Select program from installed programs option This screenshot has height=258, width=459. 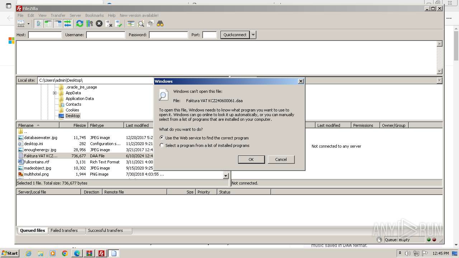click(162, 145)
